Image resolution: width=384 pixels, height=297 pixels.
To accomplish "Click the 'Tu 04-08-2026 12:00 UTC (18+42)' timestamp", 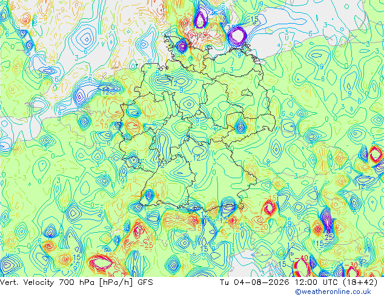I will point(298,282).
